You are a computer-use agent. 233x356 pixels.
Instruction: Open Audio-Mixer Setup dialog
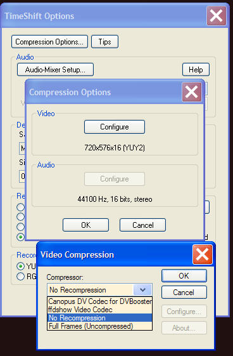pos(55,69)
